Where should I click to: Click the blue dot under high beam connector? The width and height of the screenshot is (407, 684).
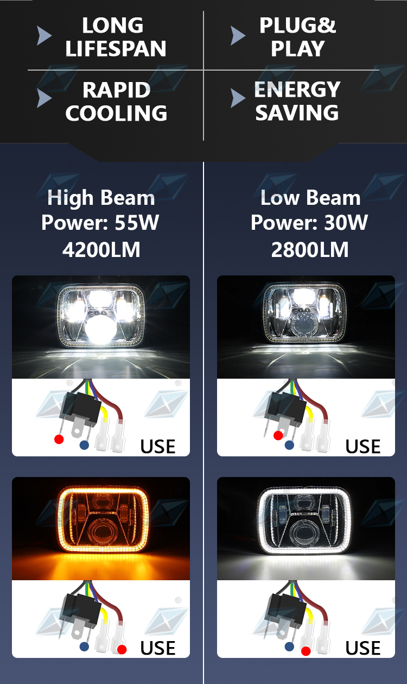84,445
